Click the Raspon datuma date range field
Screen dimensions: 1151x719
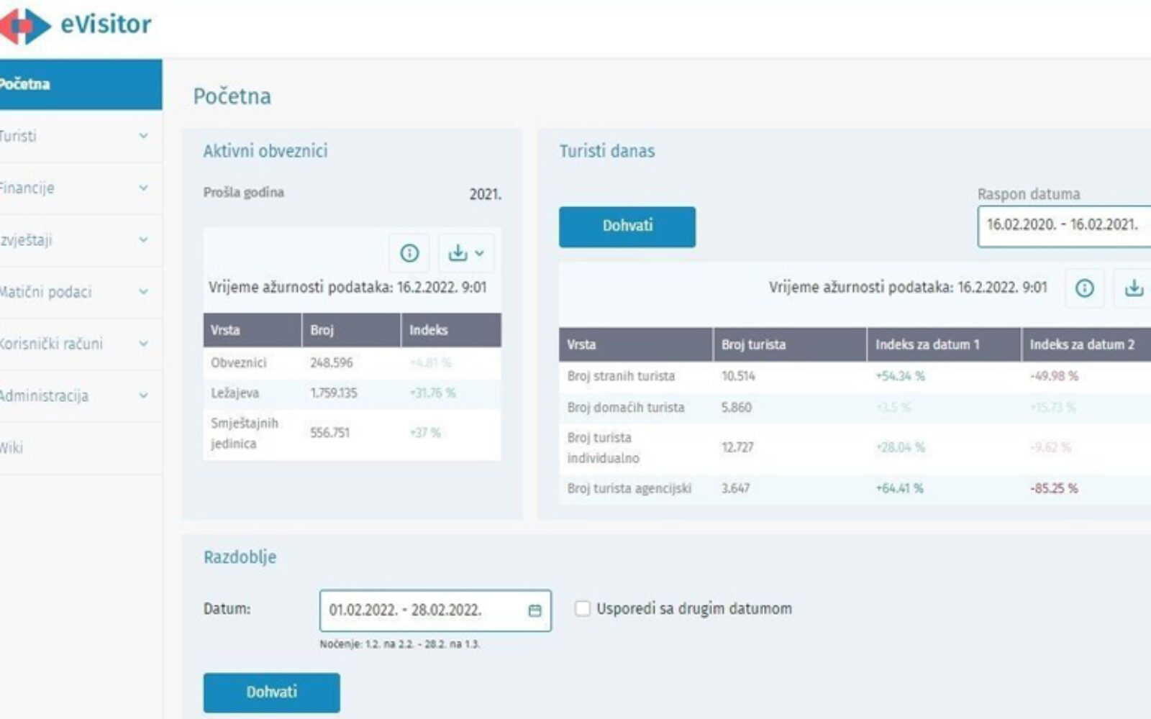1063,226
